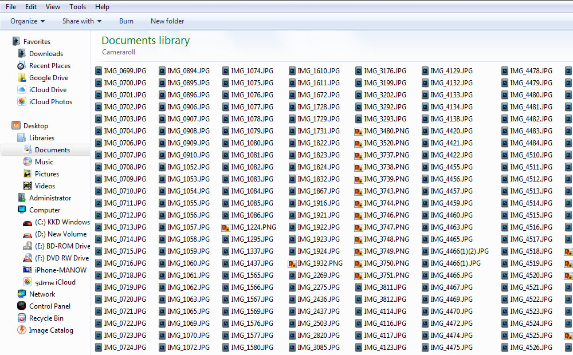
Task: Click the New folder button
Action: coord(167,21)
